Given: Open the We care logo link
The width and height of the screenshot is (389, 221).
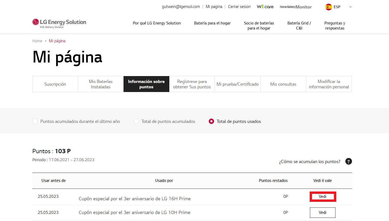Looking at the screenshot, I should tap(265, 7).
